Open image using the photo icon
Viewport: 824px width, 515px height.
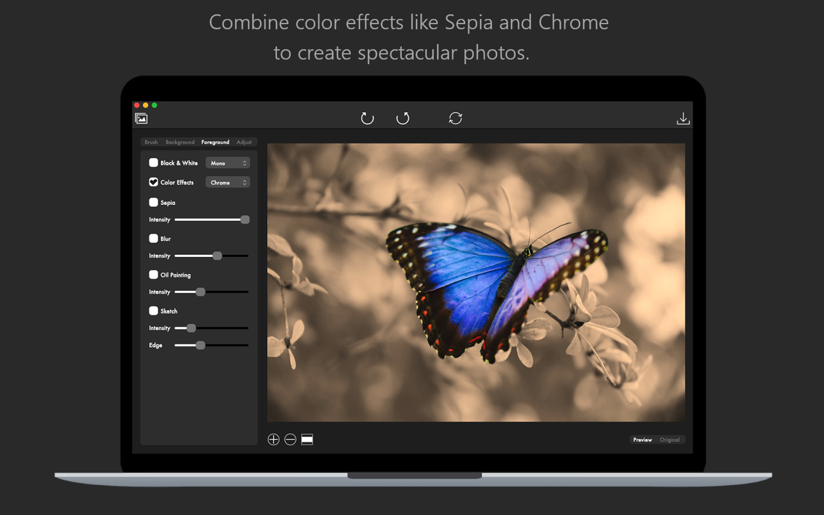click(x=141, y=119)
